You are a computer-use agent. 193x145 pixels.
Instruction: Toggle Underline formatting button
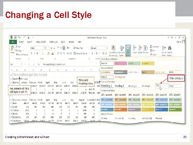37,53
